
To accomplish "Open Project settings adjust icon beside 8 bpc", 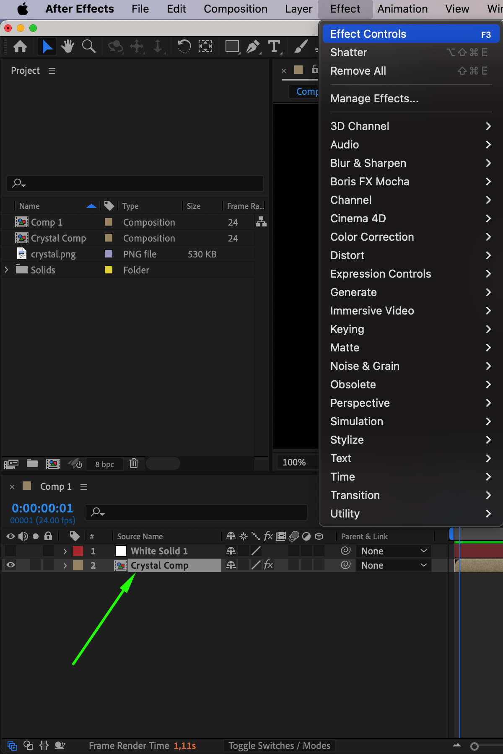I will (x=75, y=463).
